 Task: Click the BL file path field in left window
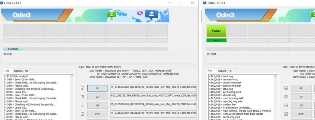pyautogui.click(x=153, y=88)
